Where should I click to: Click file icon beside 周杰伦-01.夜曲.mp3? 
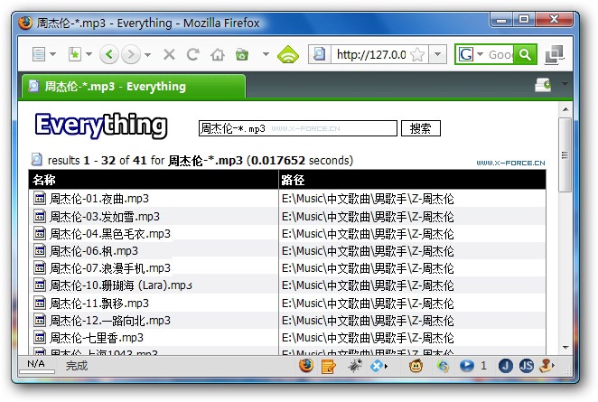click(x=40, y=199)
